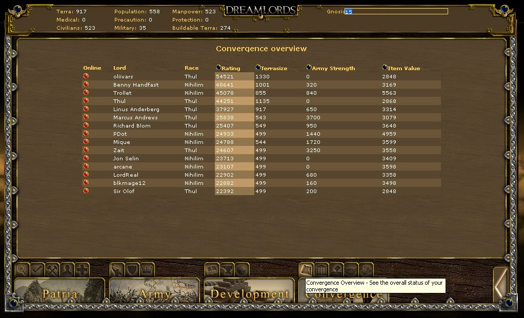
Task: Sort by Army Strength using its blue orb
Action: pyautogui.click(x=309, y=68)
